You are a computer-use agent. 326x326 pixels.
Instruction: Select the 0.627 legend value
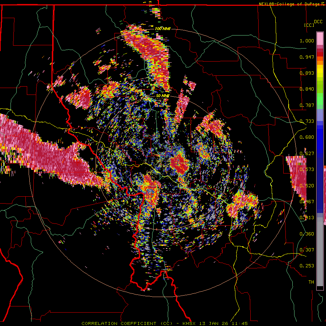(307, 154)
